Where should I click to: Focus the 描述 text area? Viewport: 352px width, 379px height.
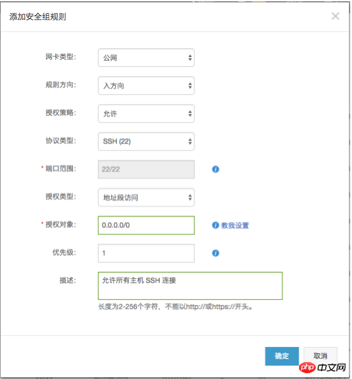point(190,286)
